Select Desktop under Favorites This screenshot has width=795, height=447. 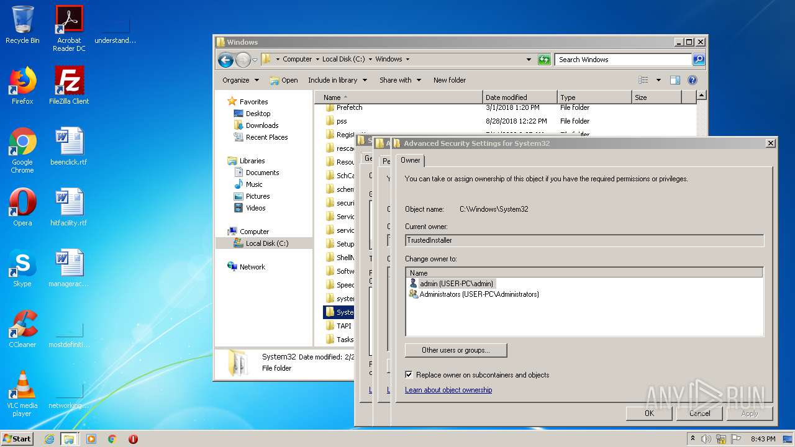pos(252,114)
